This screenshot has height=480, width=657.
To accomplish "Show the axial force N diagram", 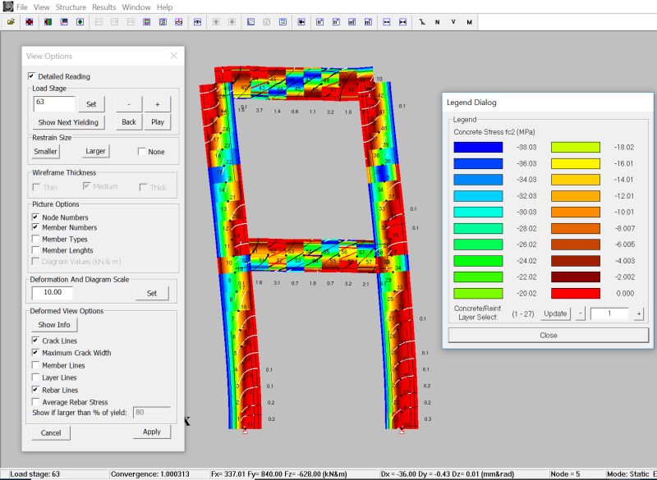I will coord(438,22).
